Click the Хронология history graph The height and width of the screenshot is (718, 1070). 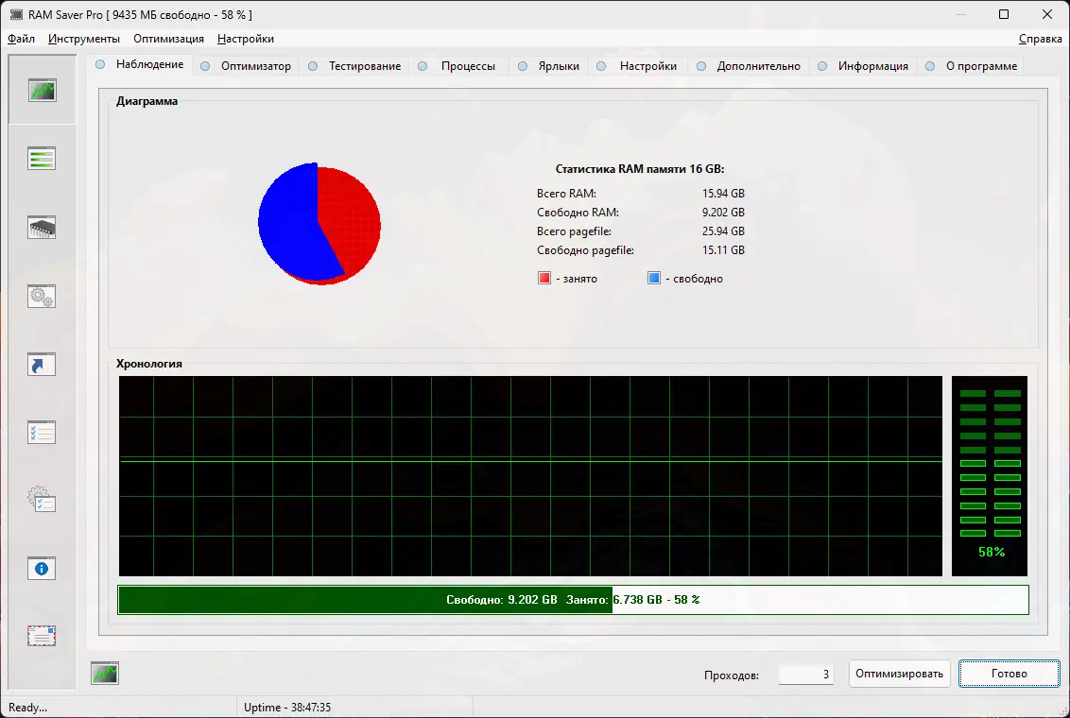tap(531, 476)
